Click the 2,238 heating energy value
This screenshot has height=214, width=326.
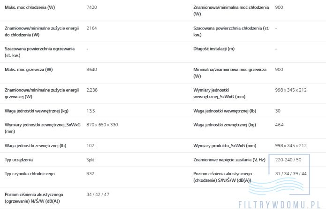click(x=92, y=90)
